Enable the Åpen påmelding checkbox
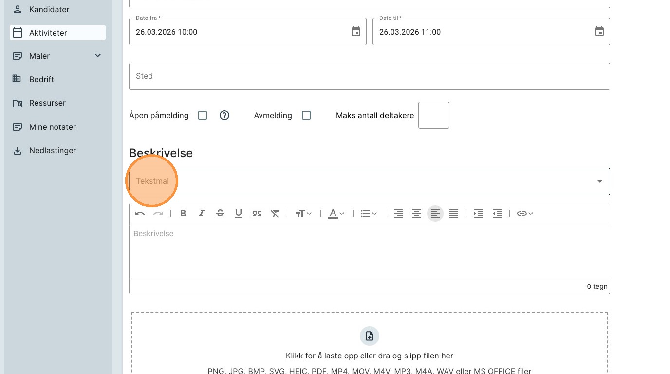 (203, 115)
